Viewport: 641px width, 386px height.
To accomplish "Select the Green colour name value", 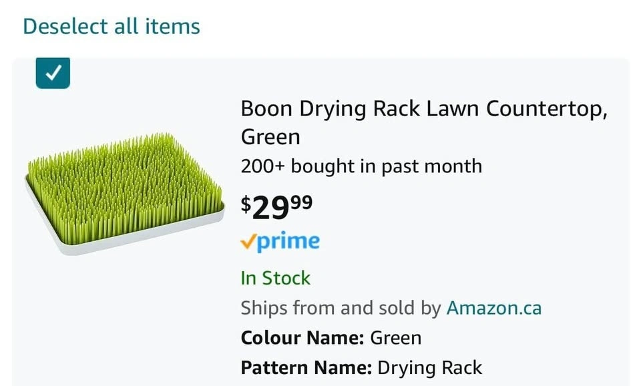I will coord(396,338).
